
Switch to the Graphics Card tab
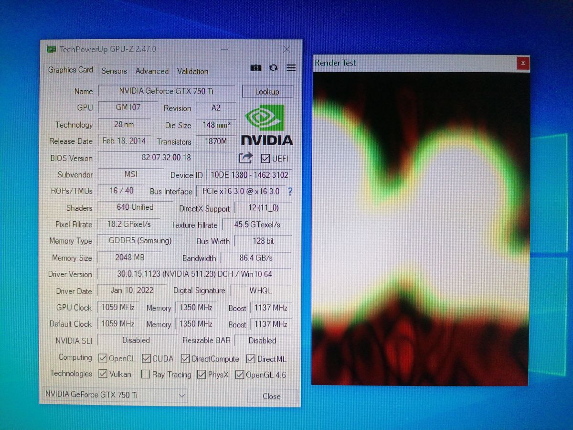pos(71,70)
